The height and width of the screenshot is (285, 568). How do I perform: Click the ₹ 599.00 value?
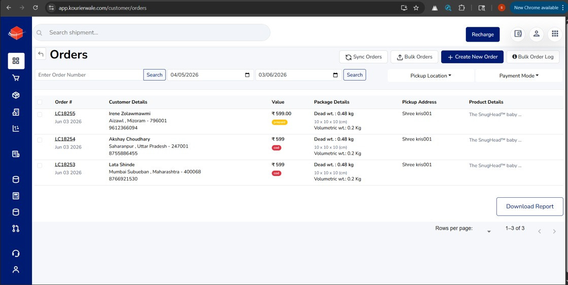(x=282, y=114)
